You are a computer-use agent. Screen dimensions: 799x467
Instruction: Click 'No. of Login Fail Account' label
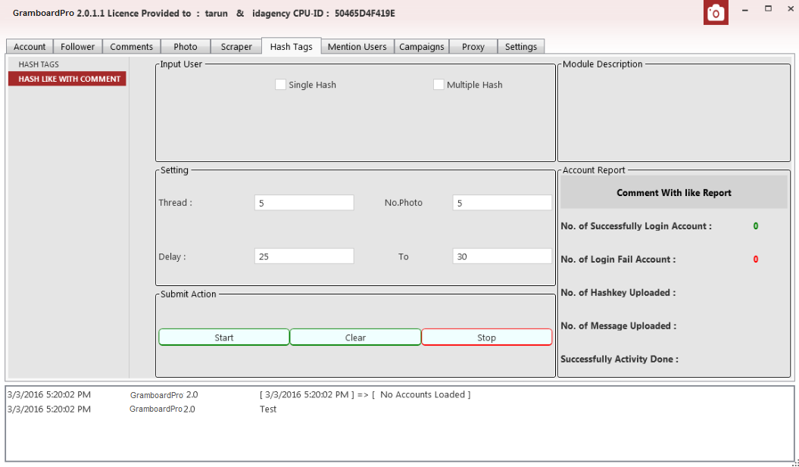[618, 259]
